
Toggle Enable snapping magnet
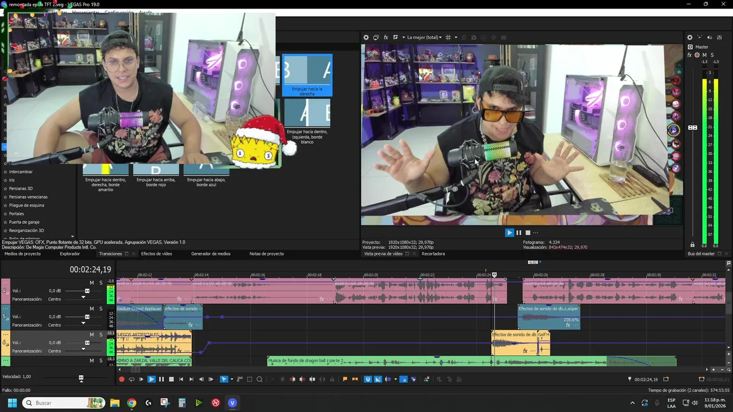click(367, 379)
